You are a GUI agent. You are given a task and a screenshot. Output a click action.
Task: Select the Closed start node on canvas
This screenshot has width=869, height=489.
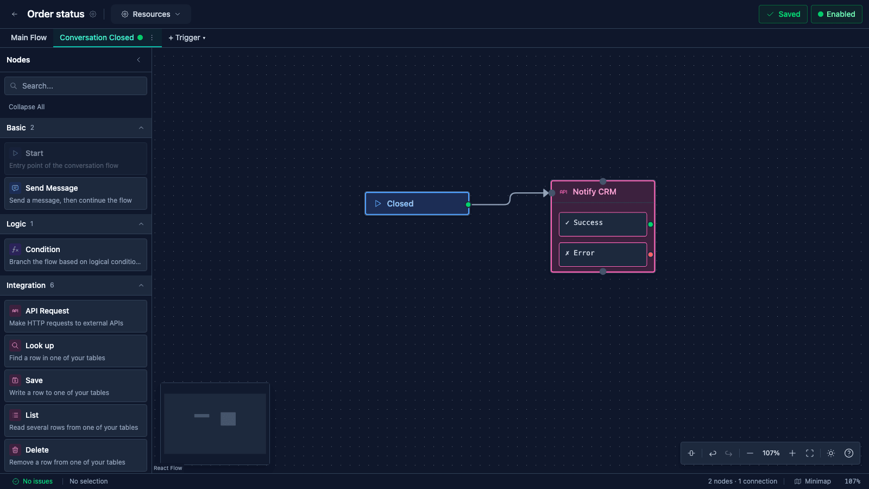pyautogui.click(x=417, y=204)
